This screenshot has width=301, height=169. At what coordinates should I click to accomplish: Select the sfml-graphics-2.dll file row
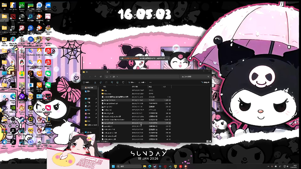[136, 133]
